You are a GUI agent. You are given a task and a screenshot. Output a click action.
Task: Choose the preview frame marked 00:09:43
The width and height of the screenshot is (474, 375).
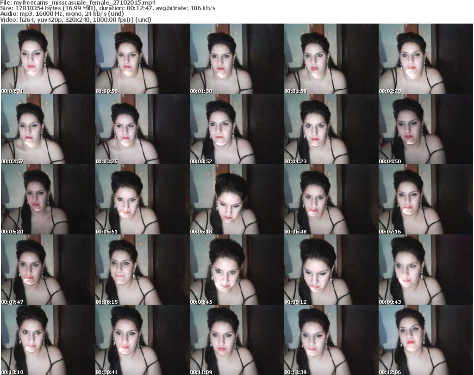point(426,270)
